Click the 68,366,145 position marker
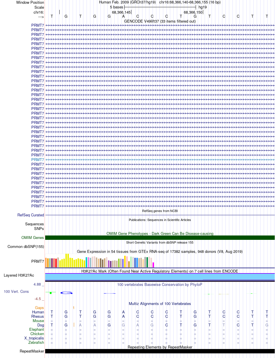 tap(122, 12)
